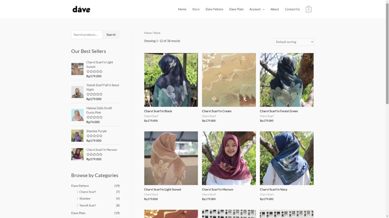This screenshot has width=389, height=218.
Task: Click inside the Search products field
Action: click(x=87, y=35)
